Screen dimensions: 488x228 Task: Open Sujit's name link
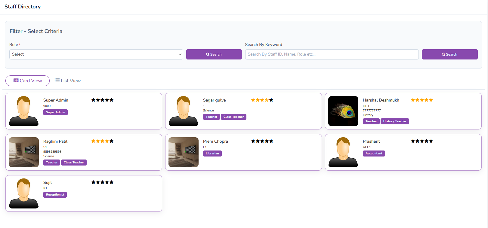coord(48,182)
